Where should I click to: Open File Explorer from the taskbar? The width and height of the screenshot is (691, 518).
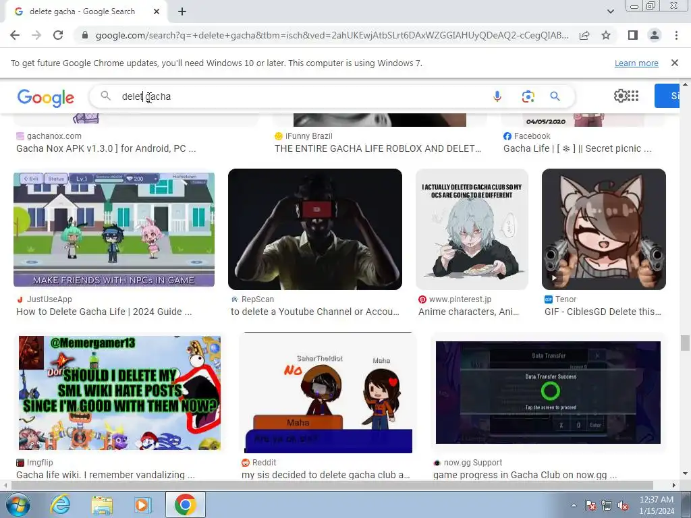point(102,505)
